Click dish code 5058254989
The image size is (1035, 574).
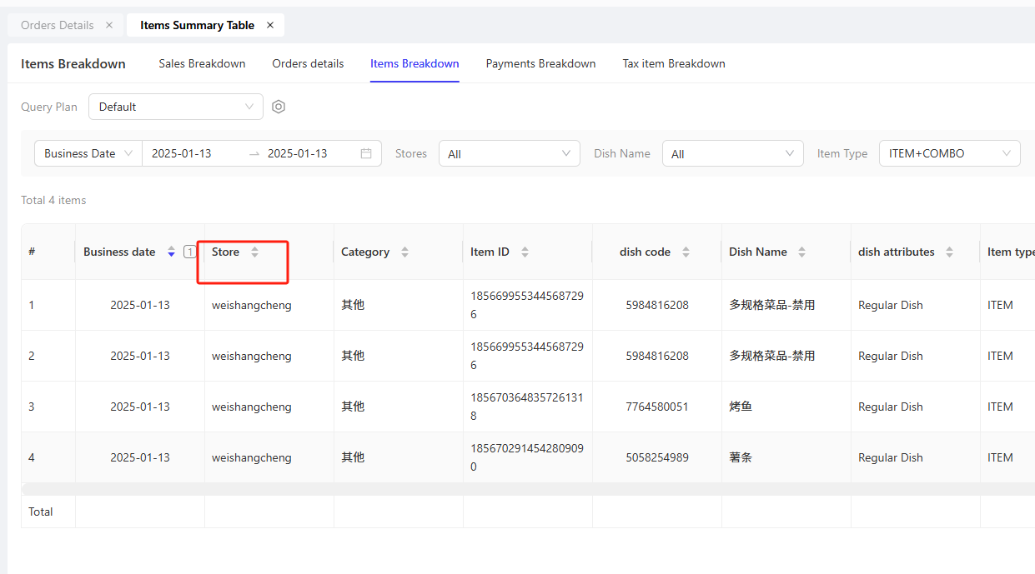(657, 457)
